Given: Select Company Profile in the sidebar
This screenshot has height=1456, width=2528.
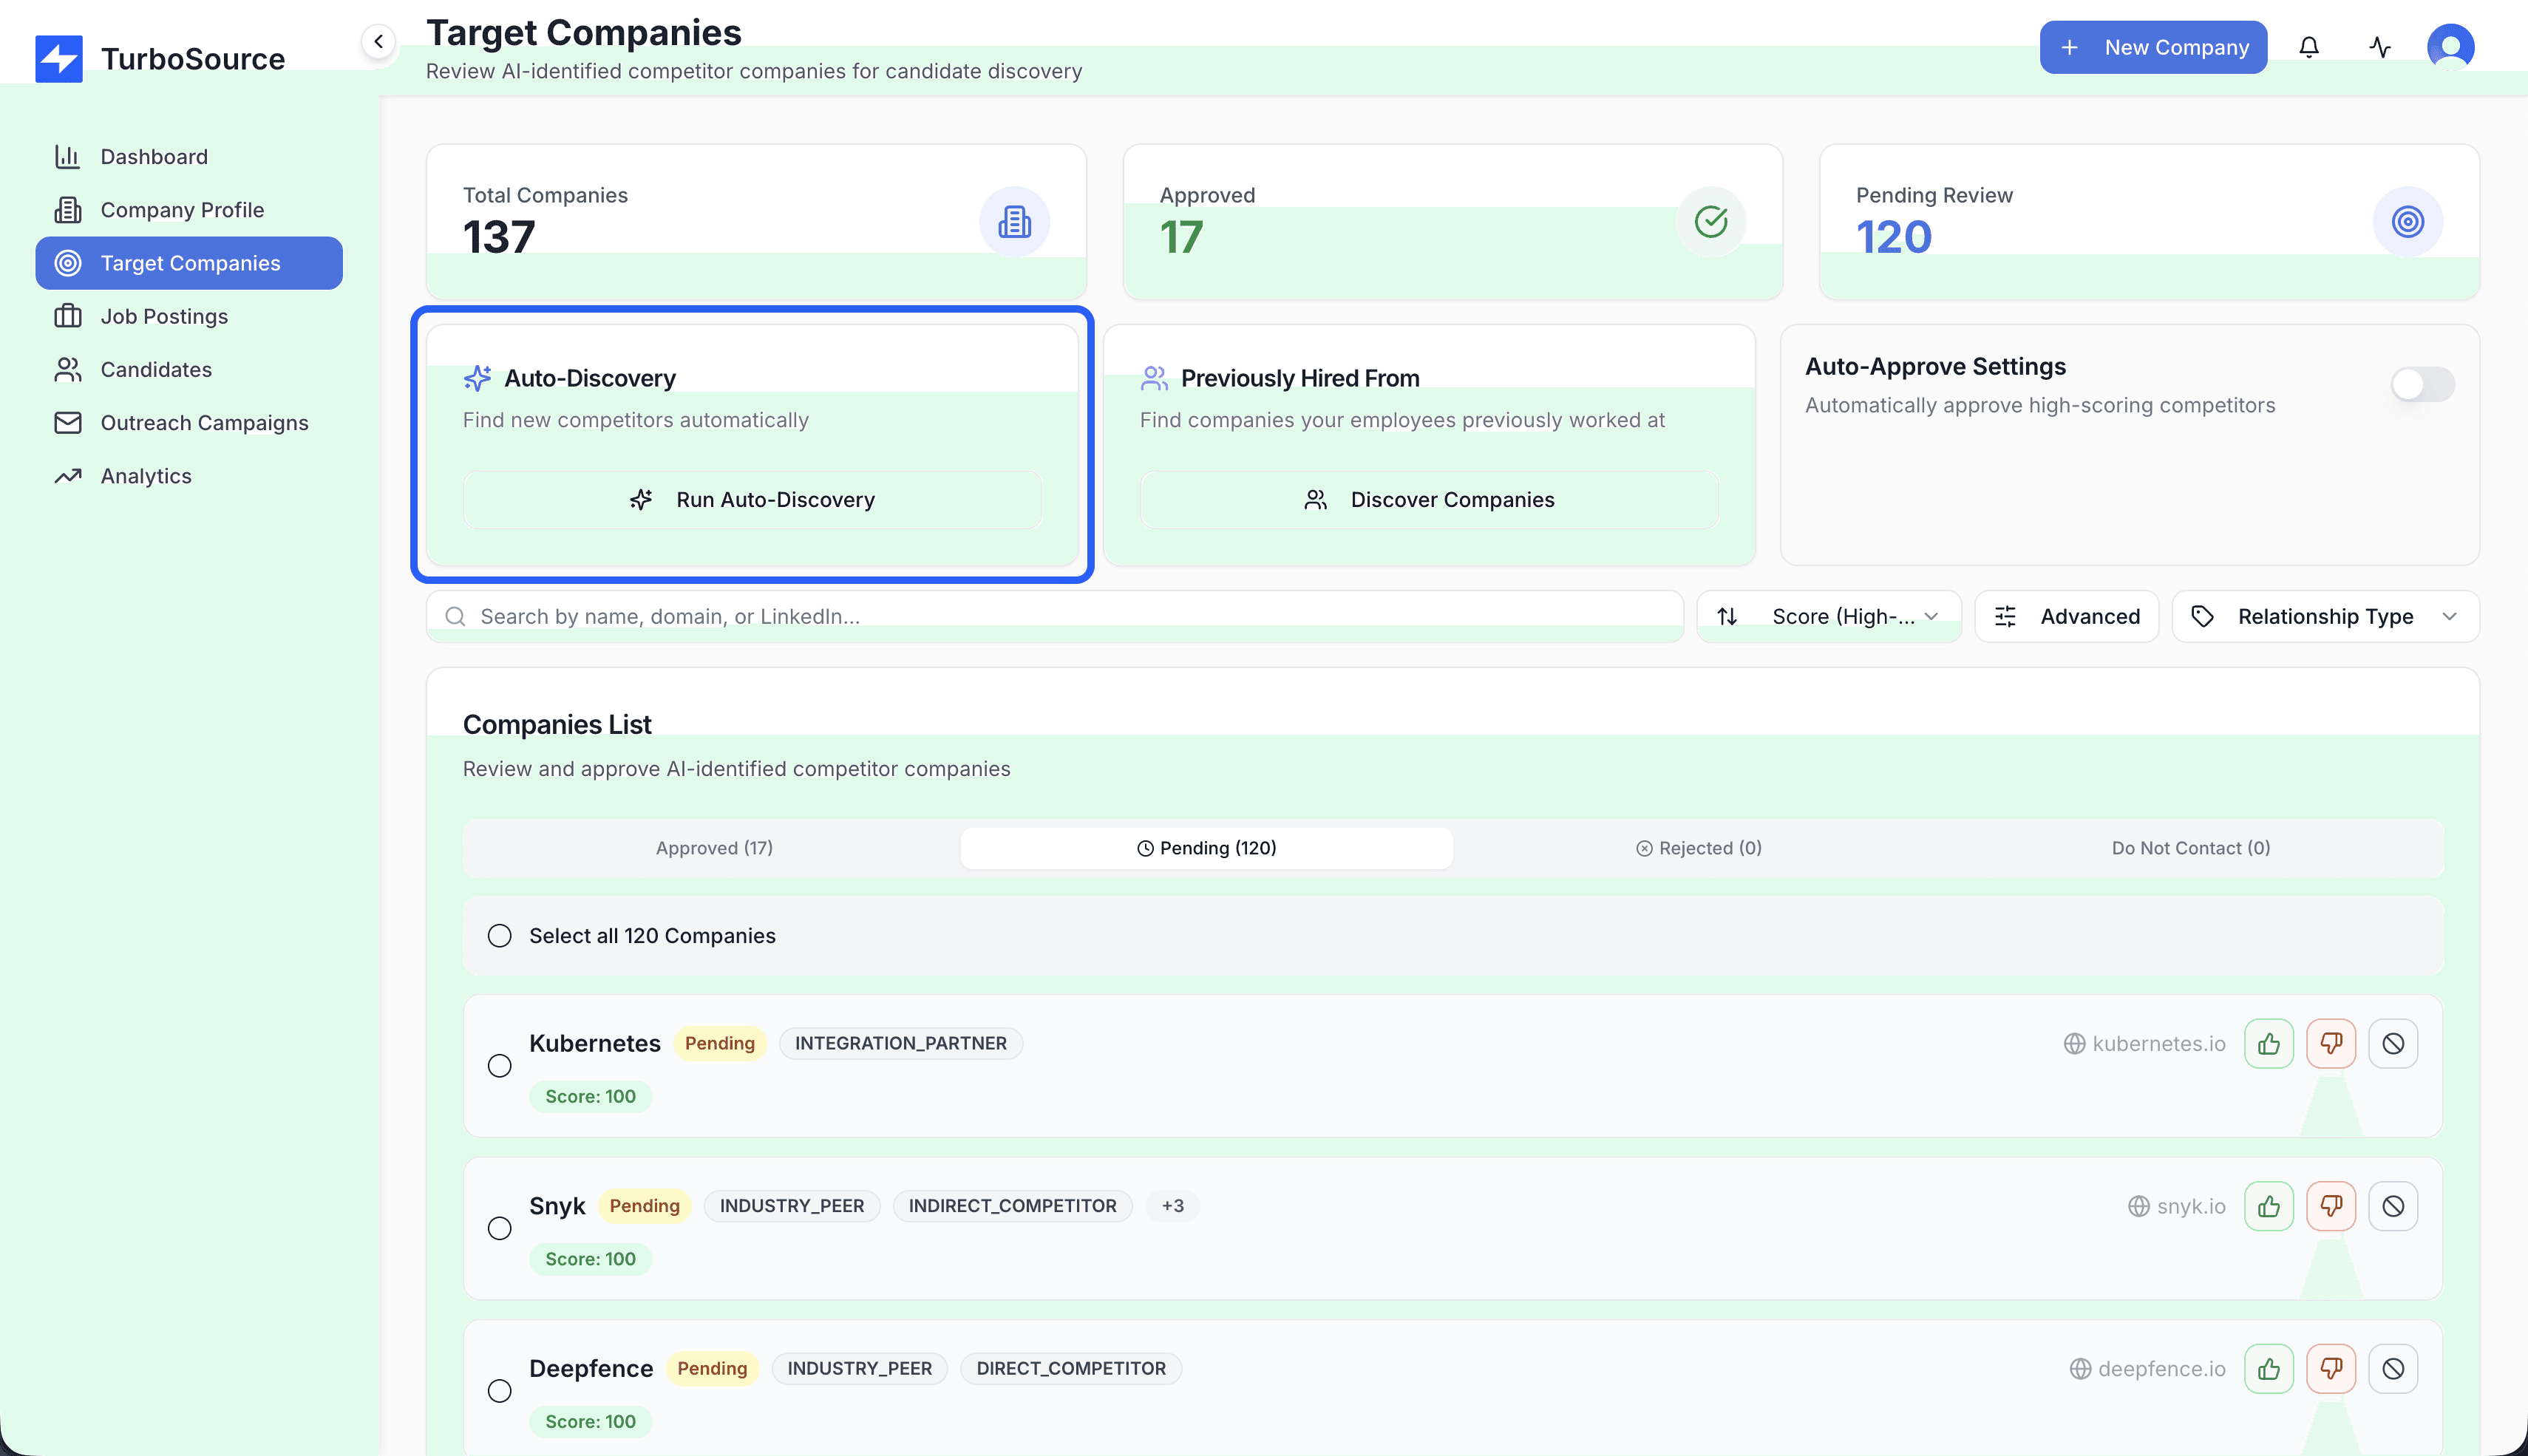Looking at the screenshot, I should coord(182,209).
